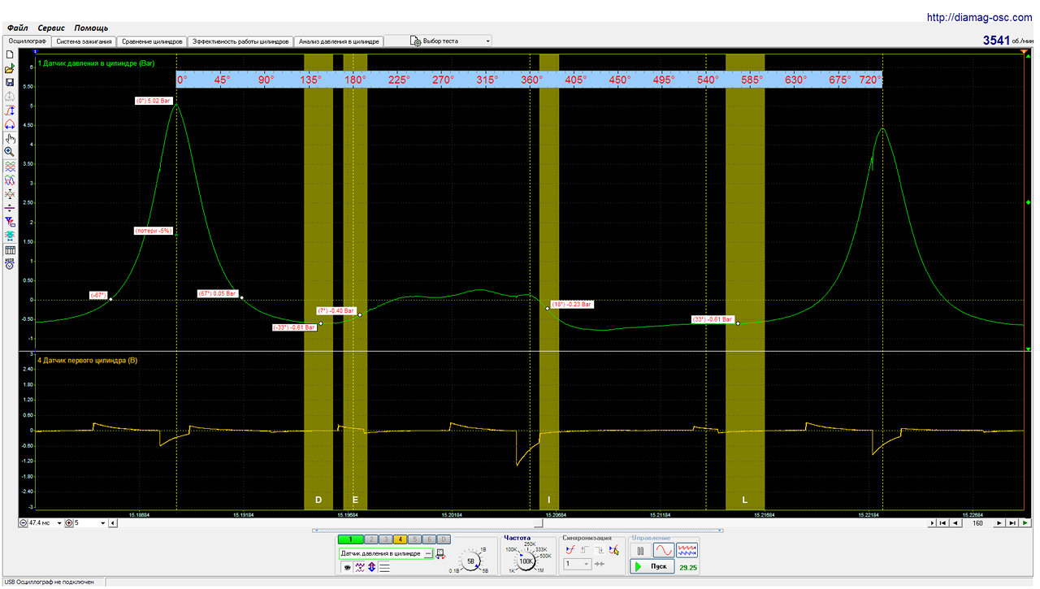The height and width of the screenshot is (589, 1040).
Task: Select the falling step trigger icon
Action: coord(600,550)
